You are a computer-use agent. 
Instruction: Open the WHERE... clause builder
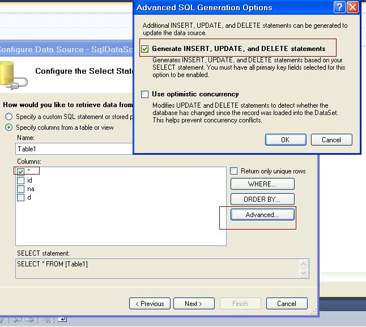262,184
